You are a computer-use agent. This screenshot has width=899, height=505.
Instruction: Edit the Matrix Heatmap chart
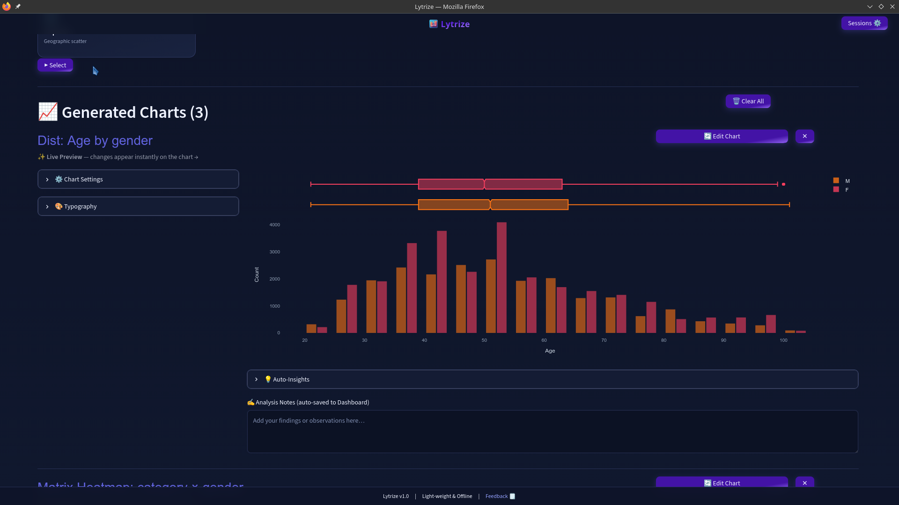click(722, 483)
